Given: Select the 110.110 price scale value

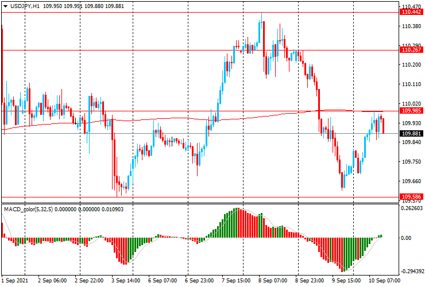Looking at the screenshot, I should (x=412, y=84).
